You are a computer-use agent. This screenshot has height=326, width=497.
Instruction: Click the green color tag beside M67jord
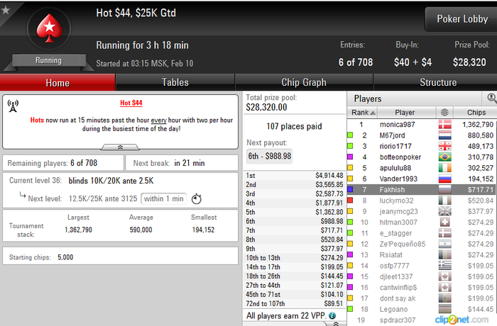point(350,135)
